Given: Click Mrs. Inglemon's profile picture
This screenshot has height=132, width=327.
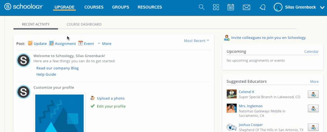Looking at the screenshot, I should pos(232,108).
